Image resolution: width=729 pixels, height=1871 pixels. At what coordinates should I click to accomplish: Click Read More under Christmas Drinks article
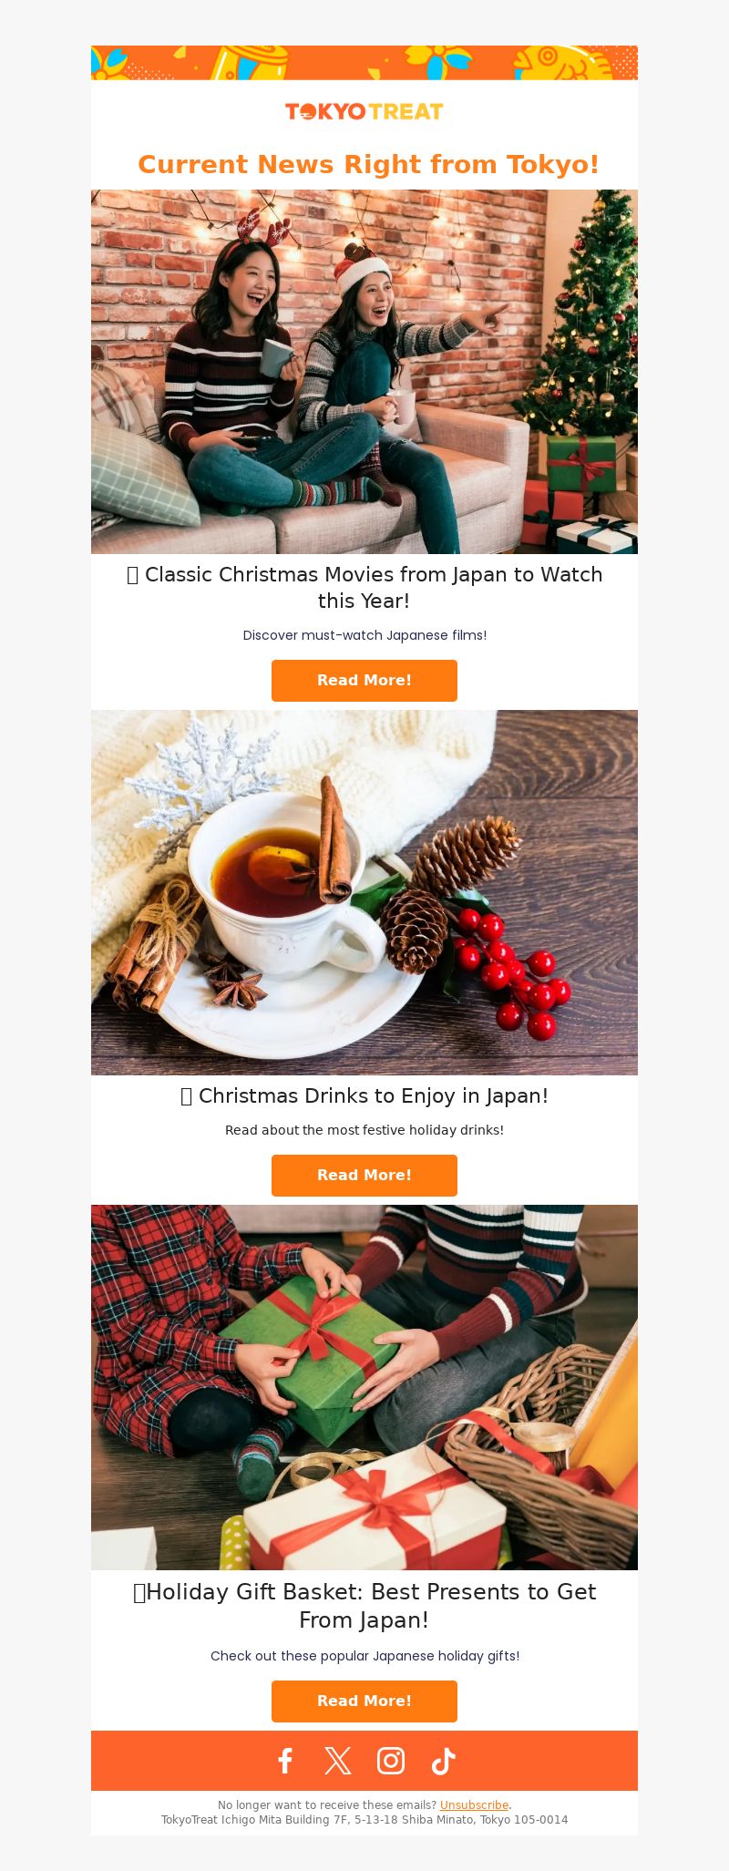(364, 1176)
